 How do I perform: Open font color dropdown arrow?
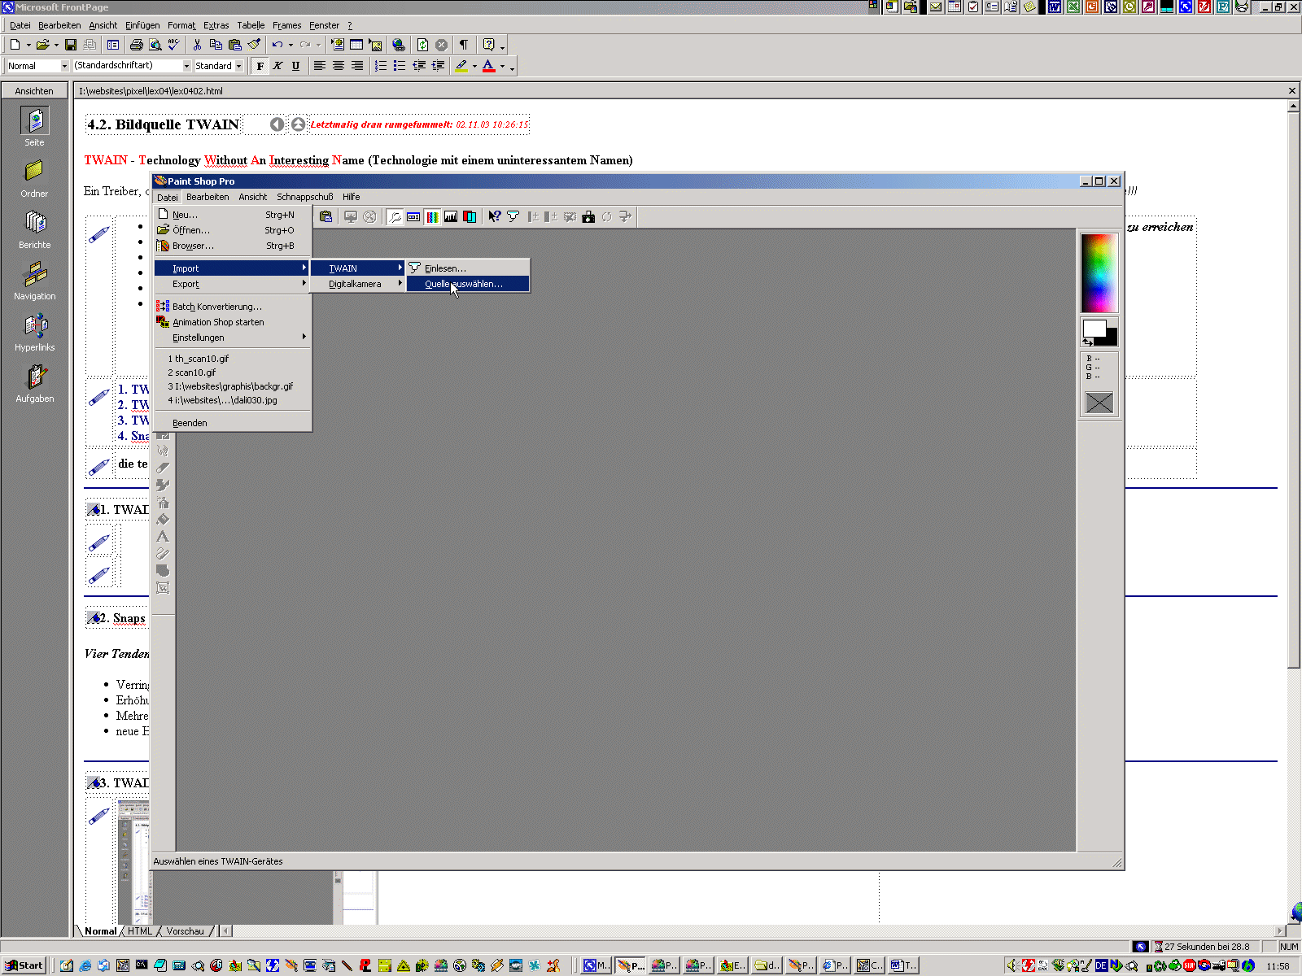tap(502, 66)
